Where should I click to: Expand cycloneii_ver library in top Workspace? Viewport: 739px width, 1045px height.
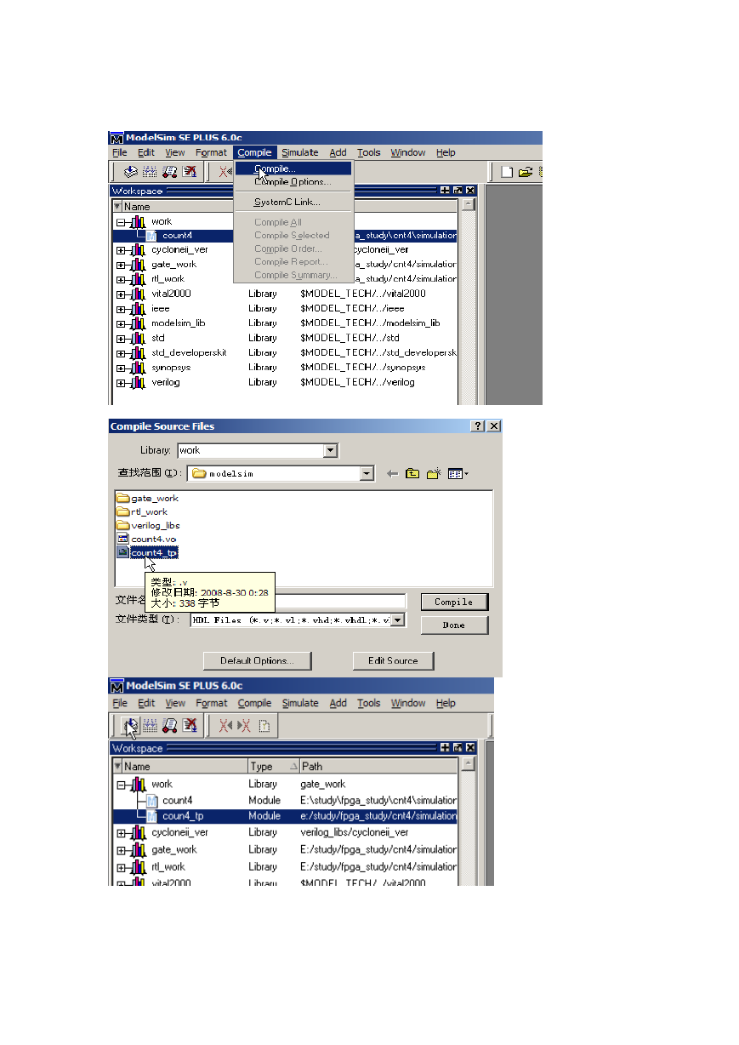click(121, 250)
